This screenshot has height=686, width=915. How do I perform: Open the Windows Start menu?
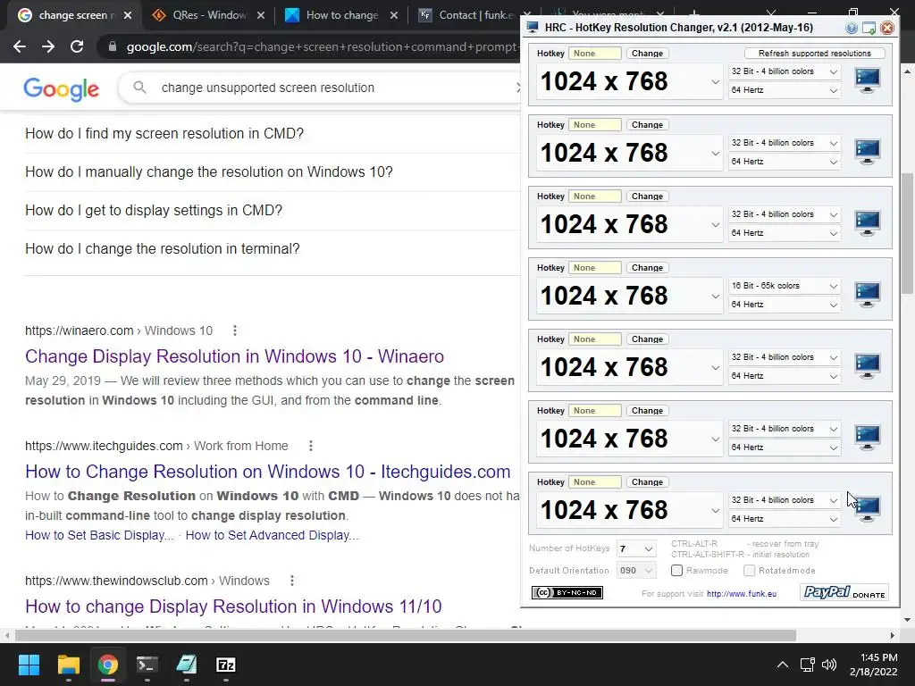[29, 665]
